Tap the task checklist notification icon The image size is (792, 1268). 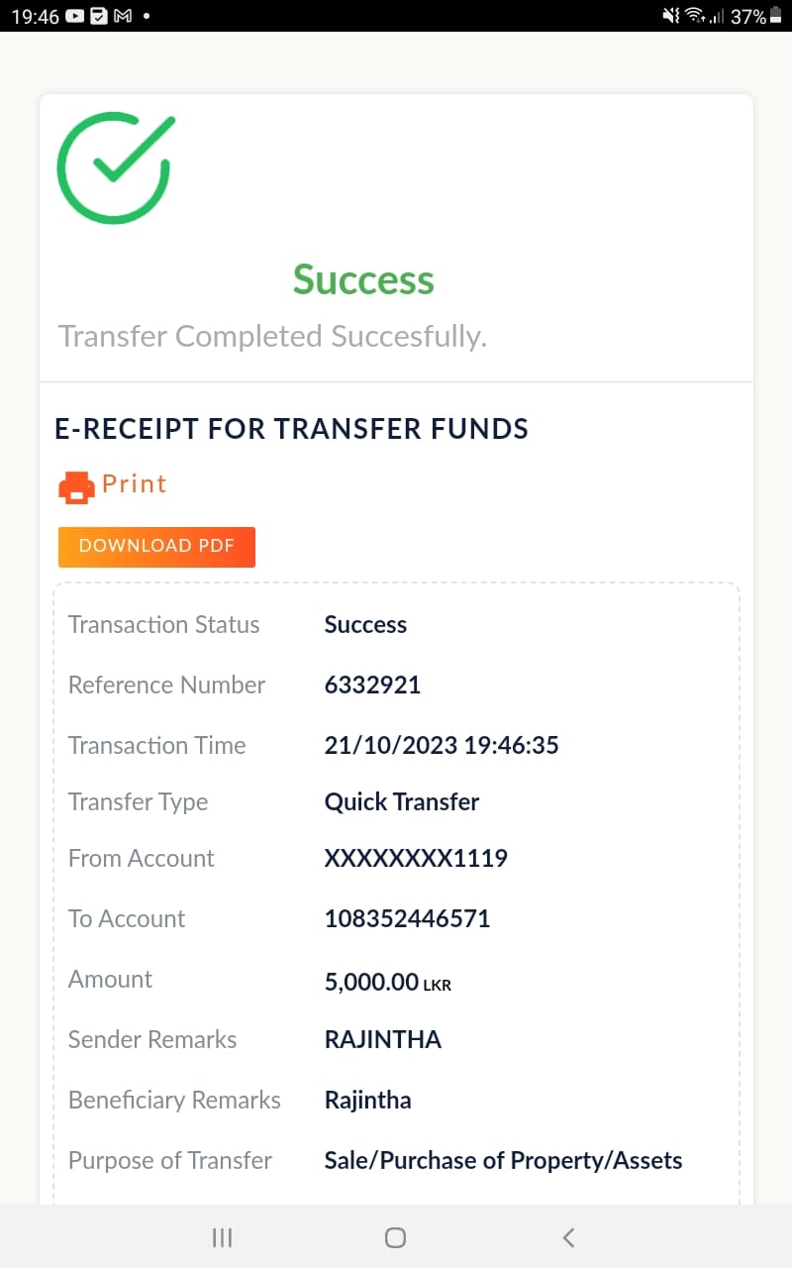[x=99, y=17]
